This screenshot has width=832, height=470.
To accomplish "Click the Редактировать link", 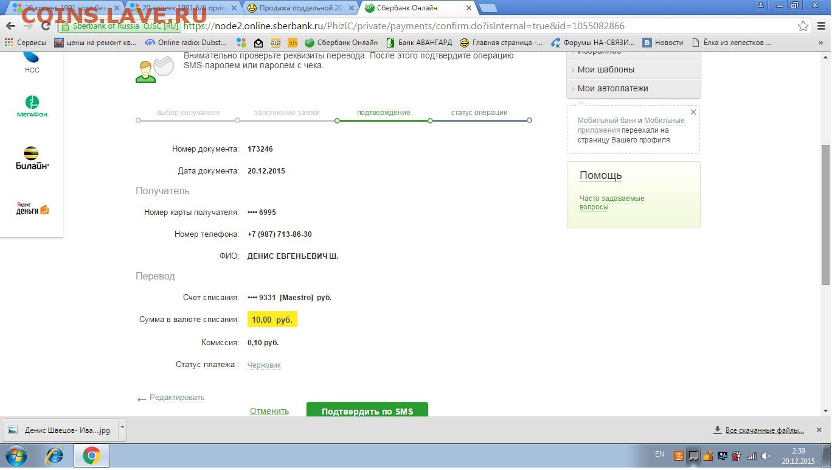I will [177, 398].
